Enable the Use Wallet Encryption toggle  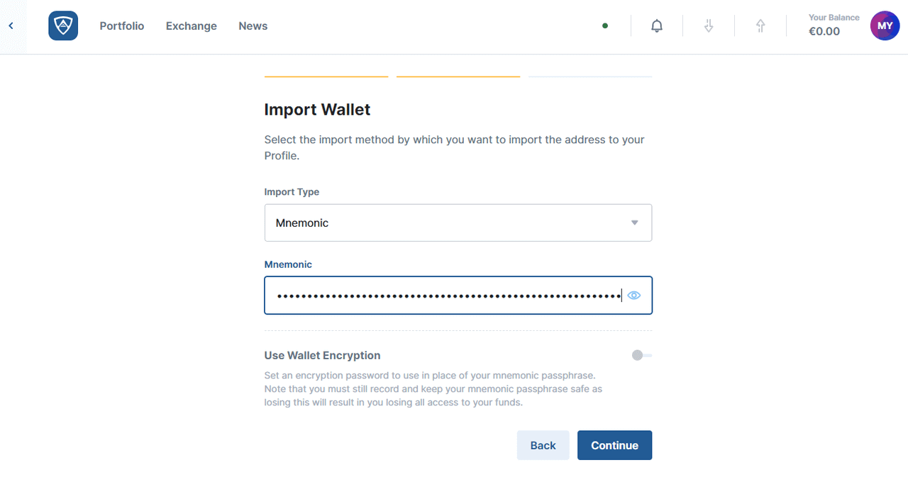(x=641, y=356)
